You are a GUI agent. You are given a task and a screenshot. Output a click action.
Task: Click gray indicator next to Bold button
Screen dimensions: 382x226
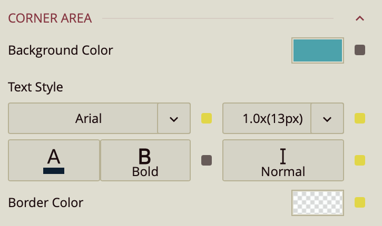coord(207,160)
